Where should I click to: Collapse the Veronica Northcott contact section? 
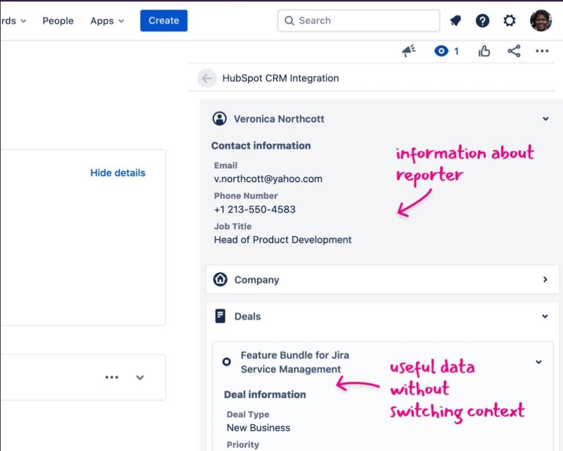pyautogui.click(x=545, y=119)
